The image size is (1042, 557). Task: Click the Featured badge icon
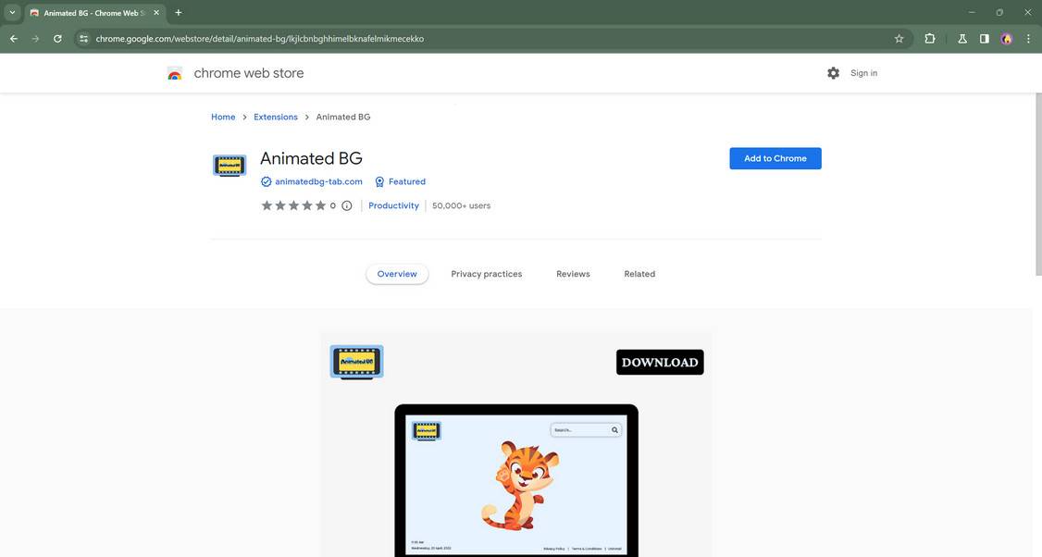(x=379, y=181)
